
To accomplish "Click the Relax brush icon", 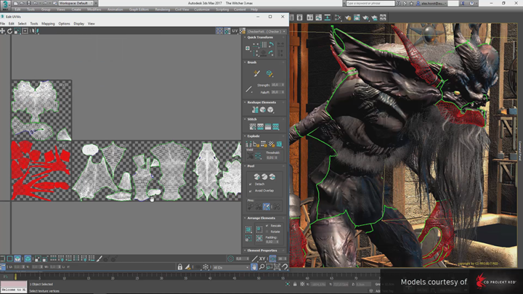I will (269, 73).
